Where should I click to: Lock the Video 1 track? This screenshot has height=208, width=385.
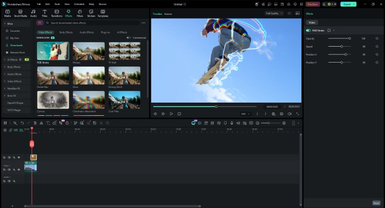click(x=4, y=170)
